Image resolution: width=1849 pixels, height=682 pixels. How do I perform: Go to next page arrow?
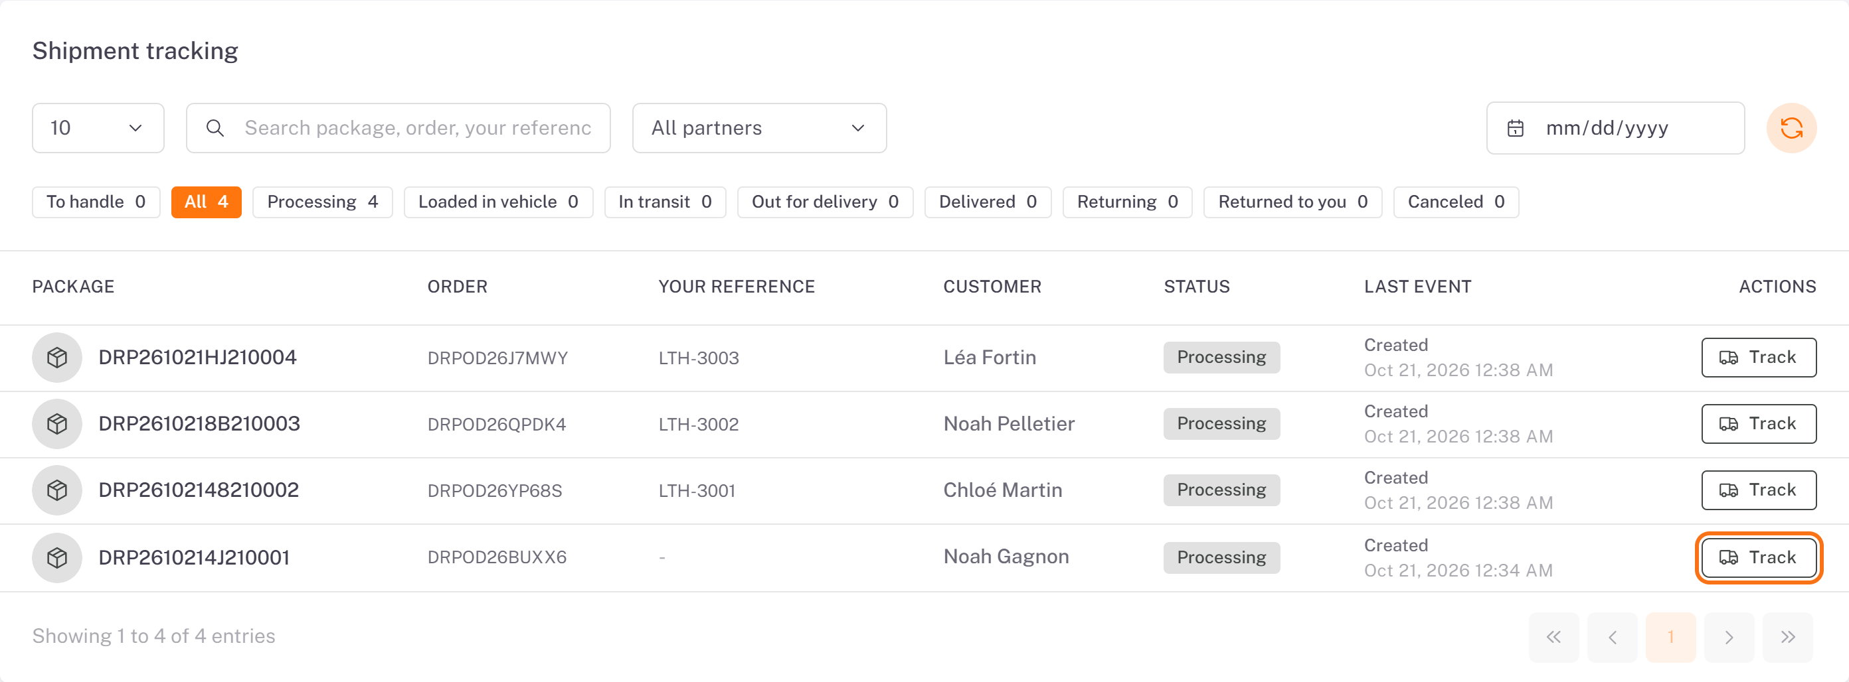coord(1729,637)
